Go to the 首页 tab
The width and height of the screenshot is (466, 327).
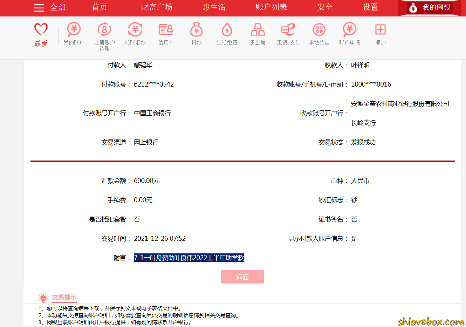point(100,7)
